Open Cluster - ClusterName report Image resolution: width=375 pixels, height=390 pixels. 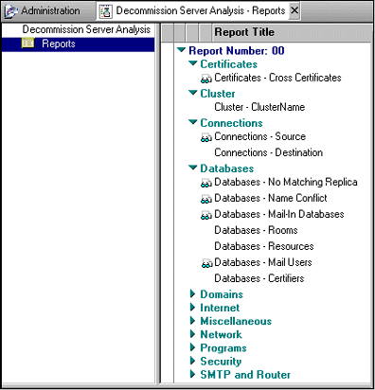(259, 107)
